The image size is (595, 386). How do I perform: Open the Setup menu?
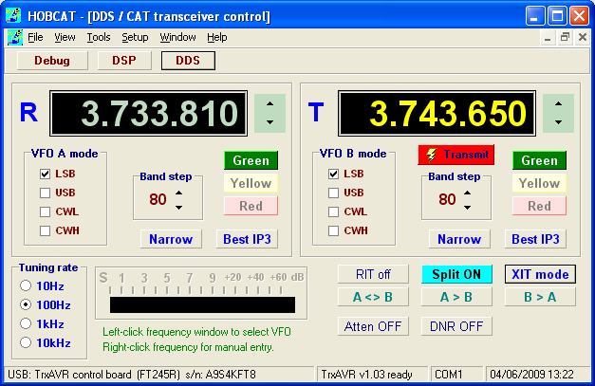135,38
